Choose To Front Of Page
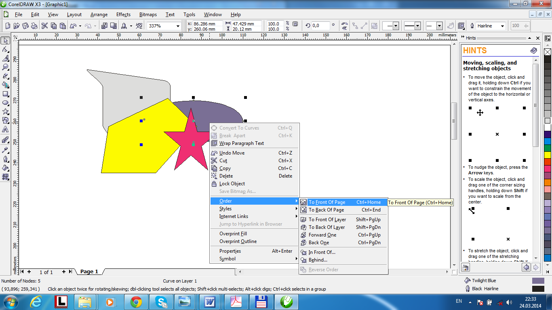Image resolution: width=552 pixels, height=310 pixels. tap(343, 202)
